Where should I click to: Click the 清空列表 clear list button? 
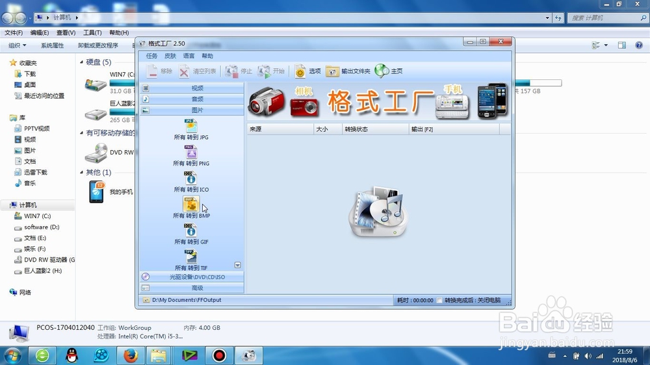click(198, 71)
